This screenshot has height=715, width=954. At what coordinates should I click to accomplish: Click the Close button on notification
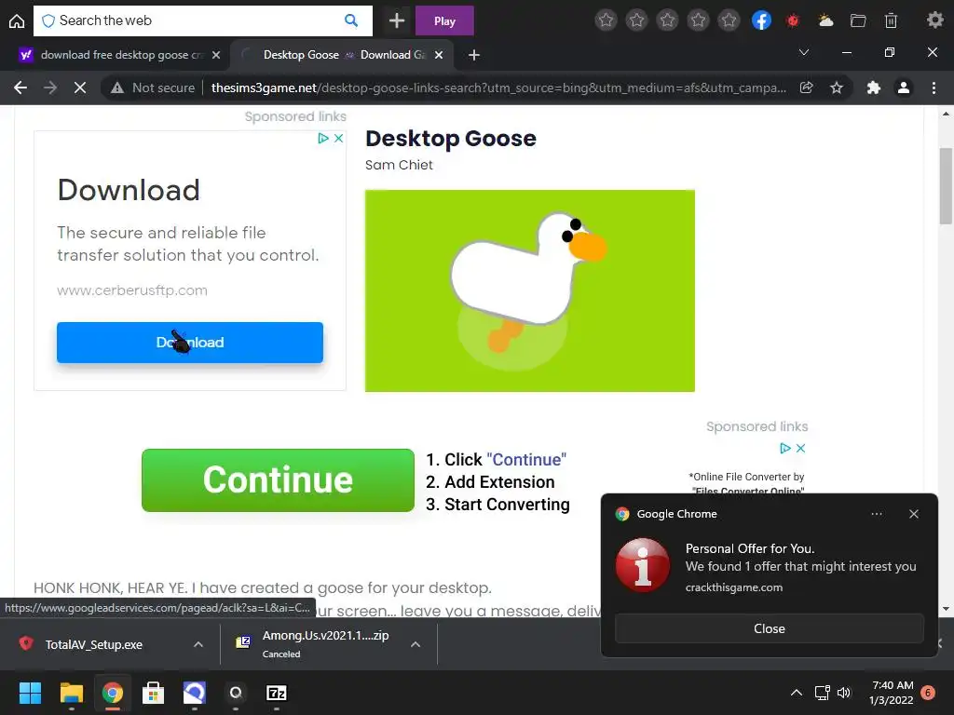tap(769, 628)
